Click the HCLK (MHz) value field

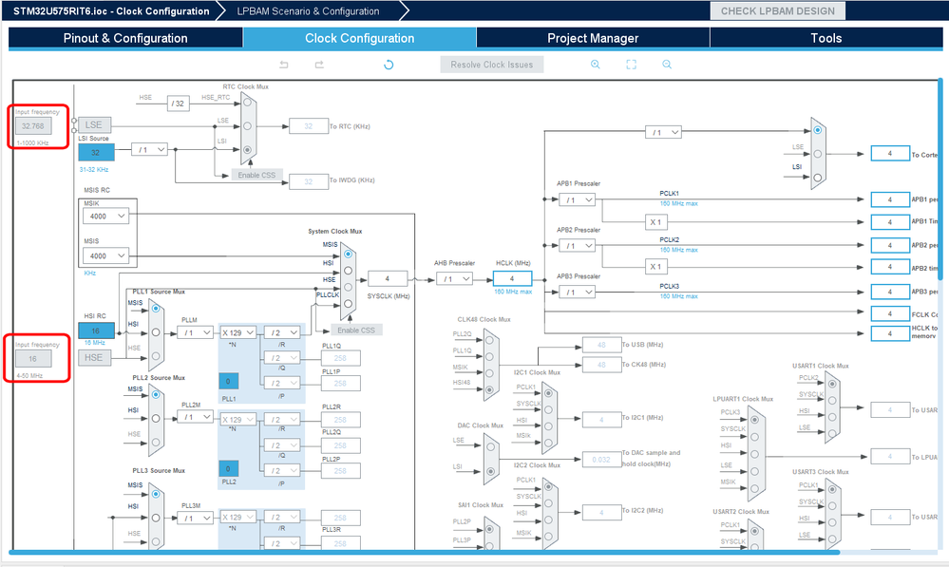[512, 279]
